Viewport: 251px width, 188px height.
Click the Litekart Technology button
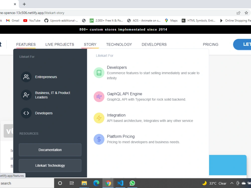click(50, 165)
